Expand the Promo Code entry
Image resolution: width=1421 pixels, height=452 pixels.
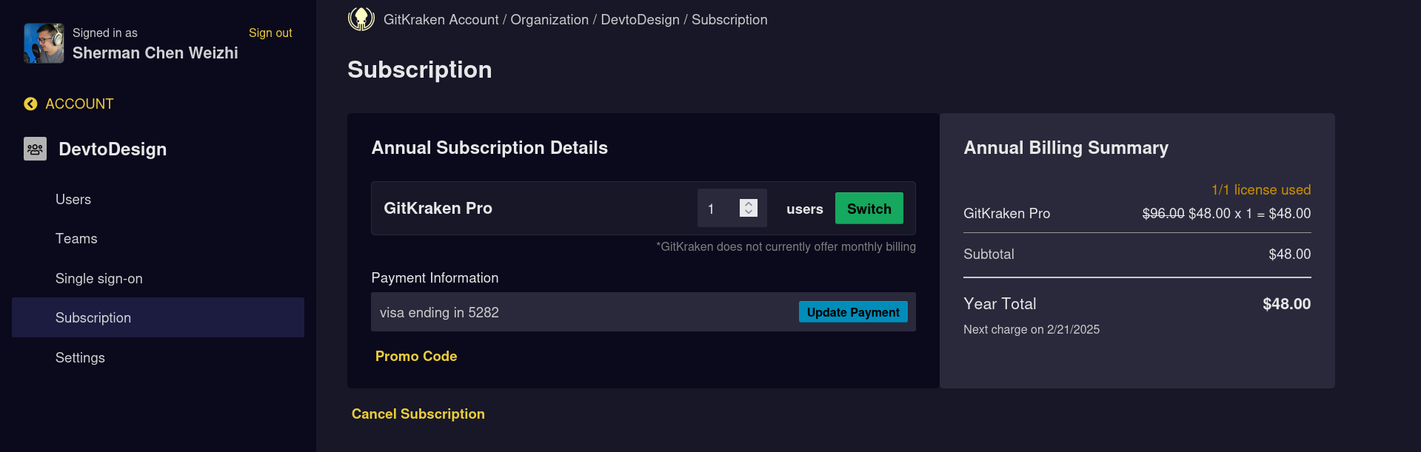(x=416, y=357)
